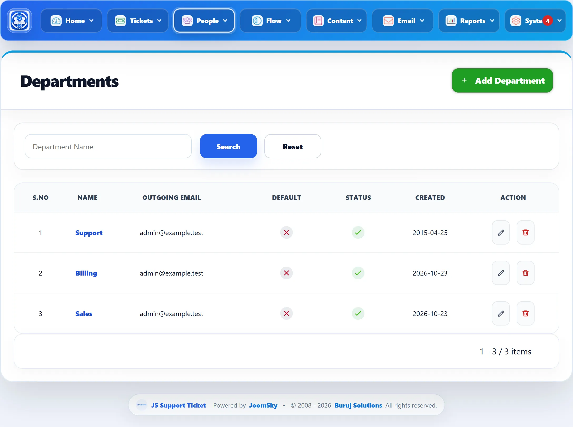The image size is (573, 427).
Task: Open the Billing department link
Action: pos(86,273)
